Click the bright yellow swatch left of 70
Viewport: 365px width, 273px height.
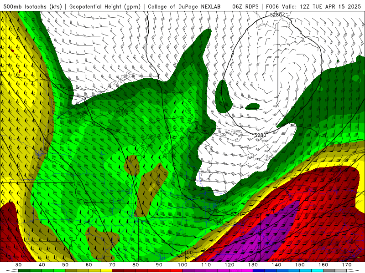click(x=106, y=271)
